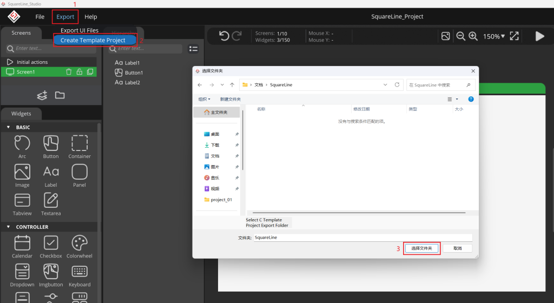
Task: Click the zoom in magnifier icon
Action: click(473, 36)
